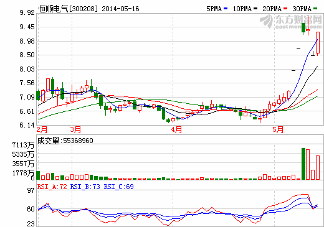Screen dimensions: 324x227
Task: Click the 5335万 volume axis label
Action: 23,154
